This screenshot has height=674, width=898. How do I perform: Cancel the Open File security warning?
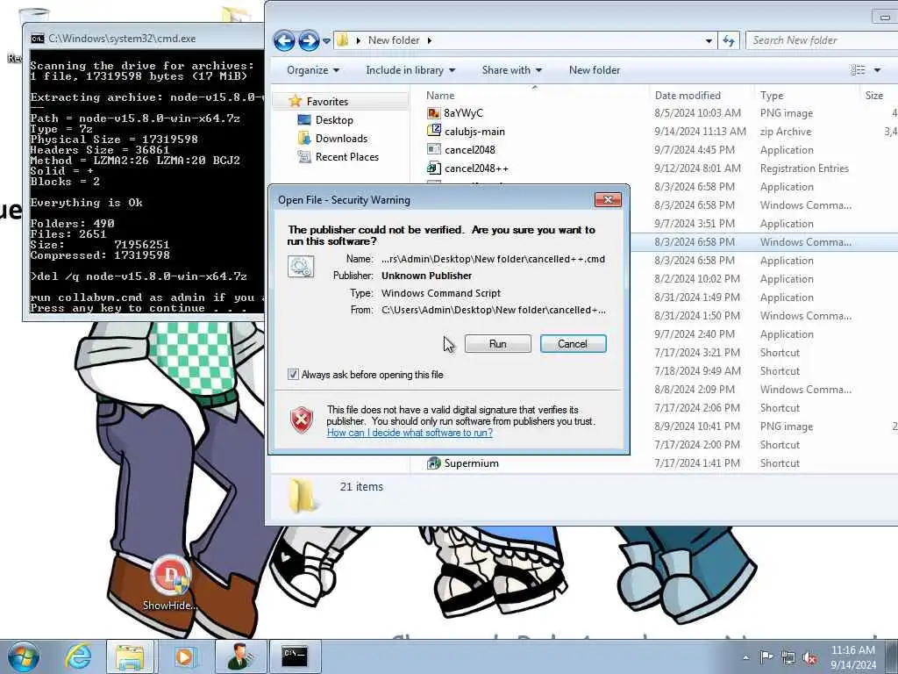pyautogui.click(x=573, y=344)
